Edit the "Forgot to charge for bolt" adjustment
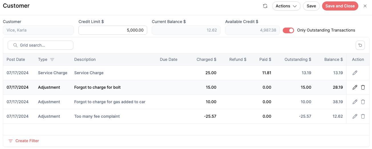372x149 pixels. pyautogui.click(x=355, y=87)
